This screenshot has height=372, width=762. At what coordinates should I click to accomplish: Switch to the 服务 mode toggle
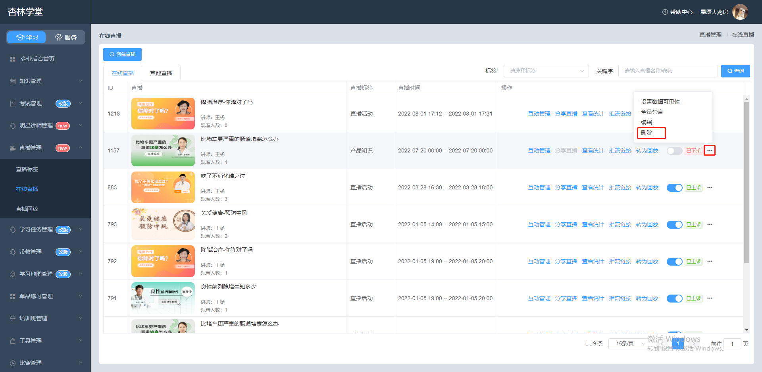[x=65, y=37]
